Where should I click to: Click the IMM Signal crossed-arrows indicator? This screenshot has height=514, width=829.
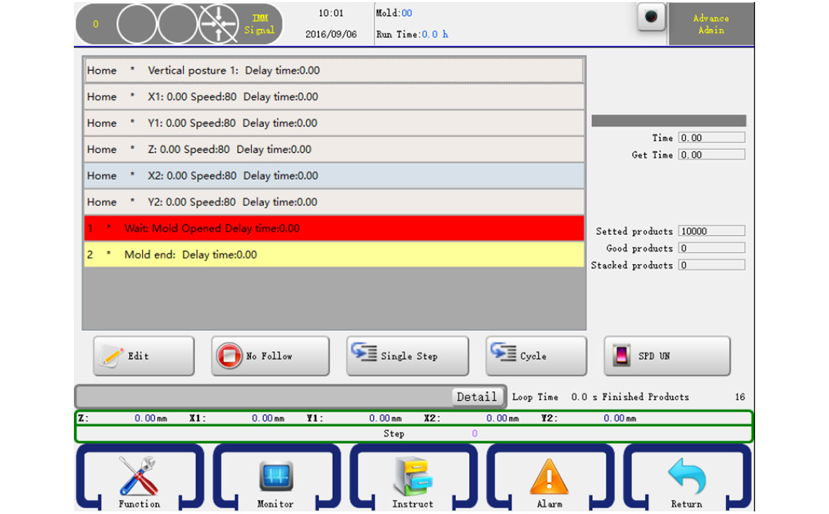click(x=219, y=24)
